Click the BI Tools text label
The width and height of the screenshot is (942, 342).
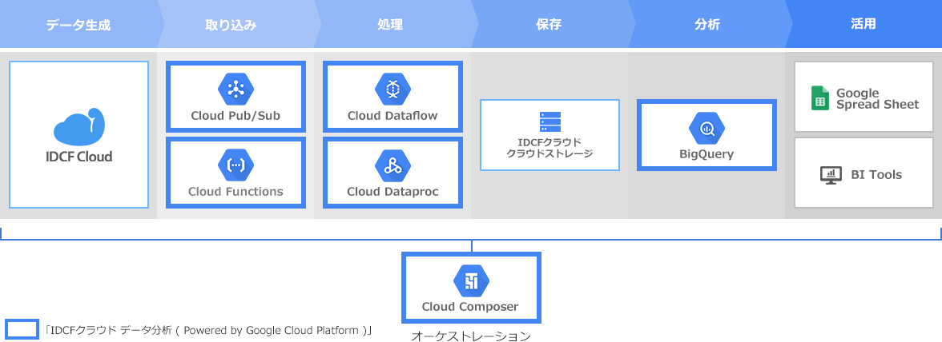[875, 175]
